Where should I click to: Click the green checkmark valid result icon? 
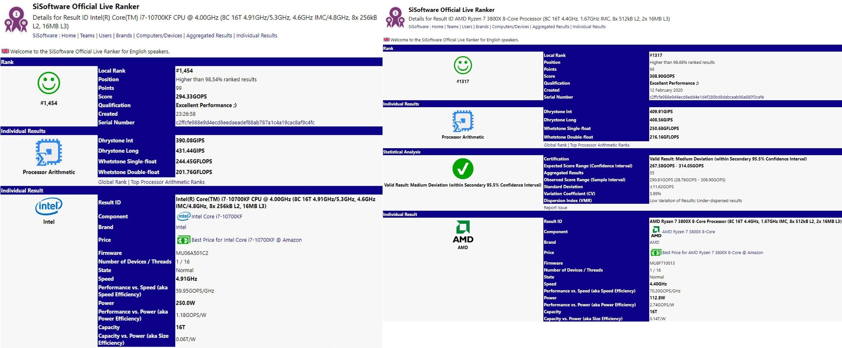(463, 169)
